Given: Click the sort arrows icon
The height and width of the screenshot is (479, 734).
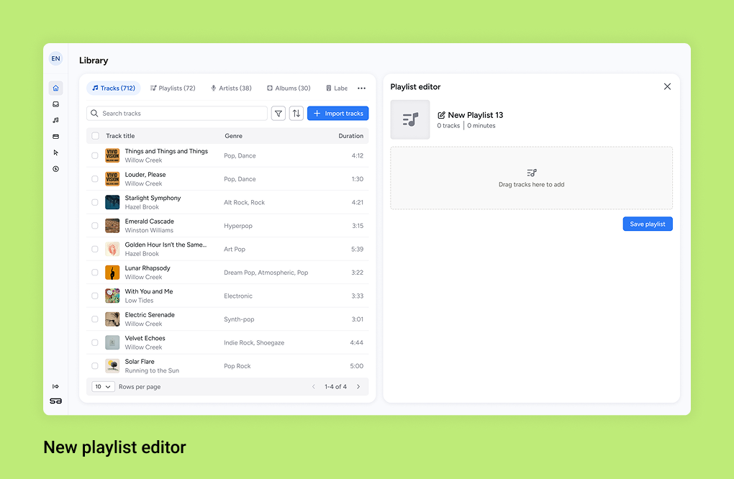Looking at the screenshot, I should 296,114.
